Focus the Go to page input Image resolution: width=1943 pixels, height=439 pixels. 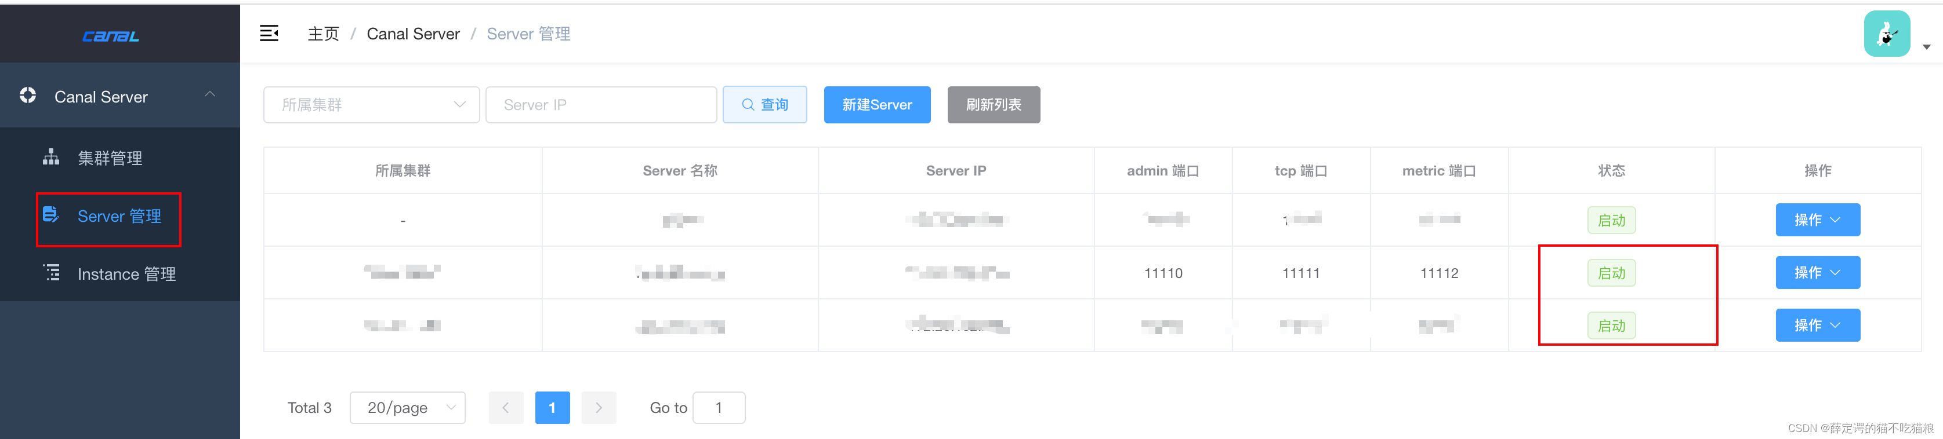719,407
